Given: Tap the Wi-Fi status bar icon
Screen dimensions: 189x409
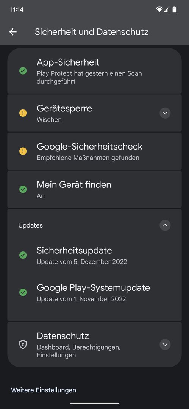Looking at the screenshot, I should tap(159, 9).
